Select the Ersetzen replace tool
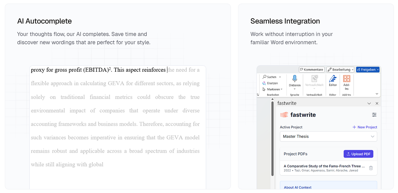 click(270, 83)
